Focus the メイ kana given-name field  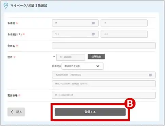click(124, 34)
